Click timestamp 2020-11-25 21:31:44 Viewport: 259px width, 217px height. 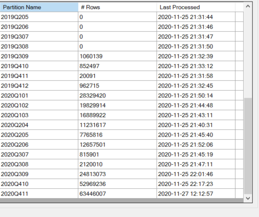point(185,17)
